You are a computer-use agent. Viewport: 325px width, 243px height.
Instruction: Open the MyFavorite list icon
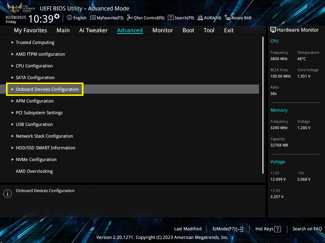pos(93,18)
